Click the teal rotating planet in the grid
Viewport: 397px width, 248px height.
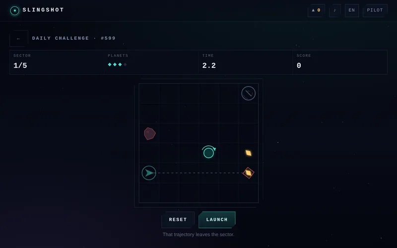click(209, 152)
